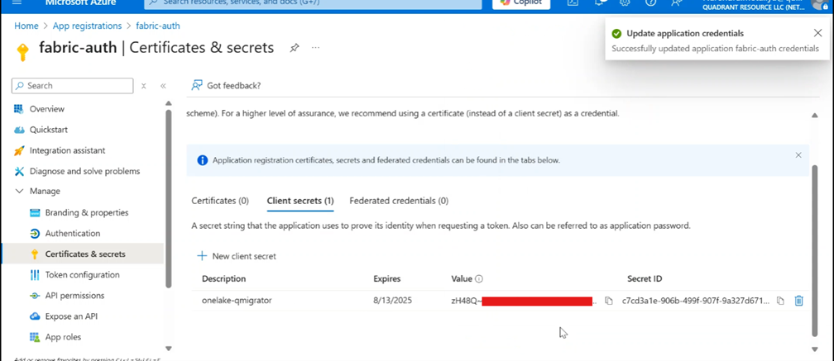834x361 pixels.
Task: Click the main content scroll up arrow
Action: pos(814,115)
